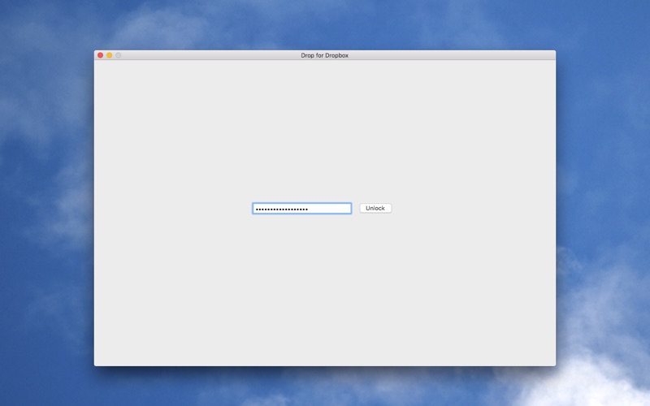Minimize the Drop for Dropbox window
Viewport: 650px width, 406px height.
click(110, 55)
